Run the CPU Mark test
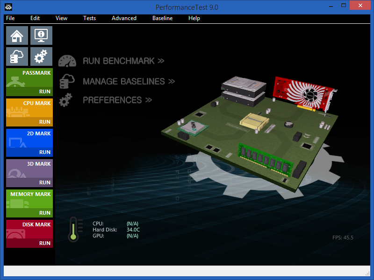This screenshot has height=280, width=374. click(x=45, y=122)
